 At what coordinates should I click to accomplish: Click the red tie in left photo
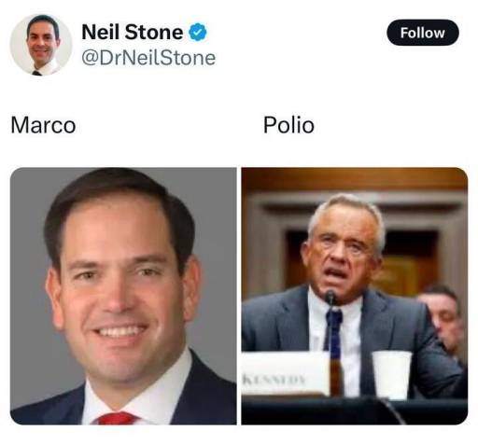(117, 418)
